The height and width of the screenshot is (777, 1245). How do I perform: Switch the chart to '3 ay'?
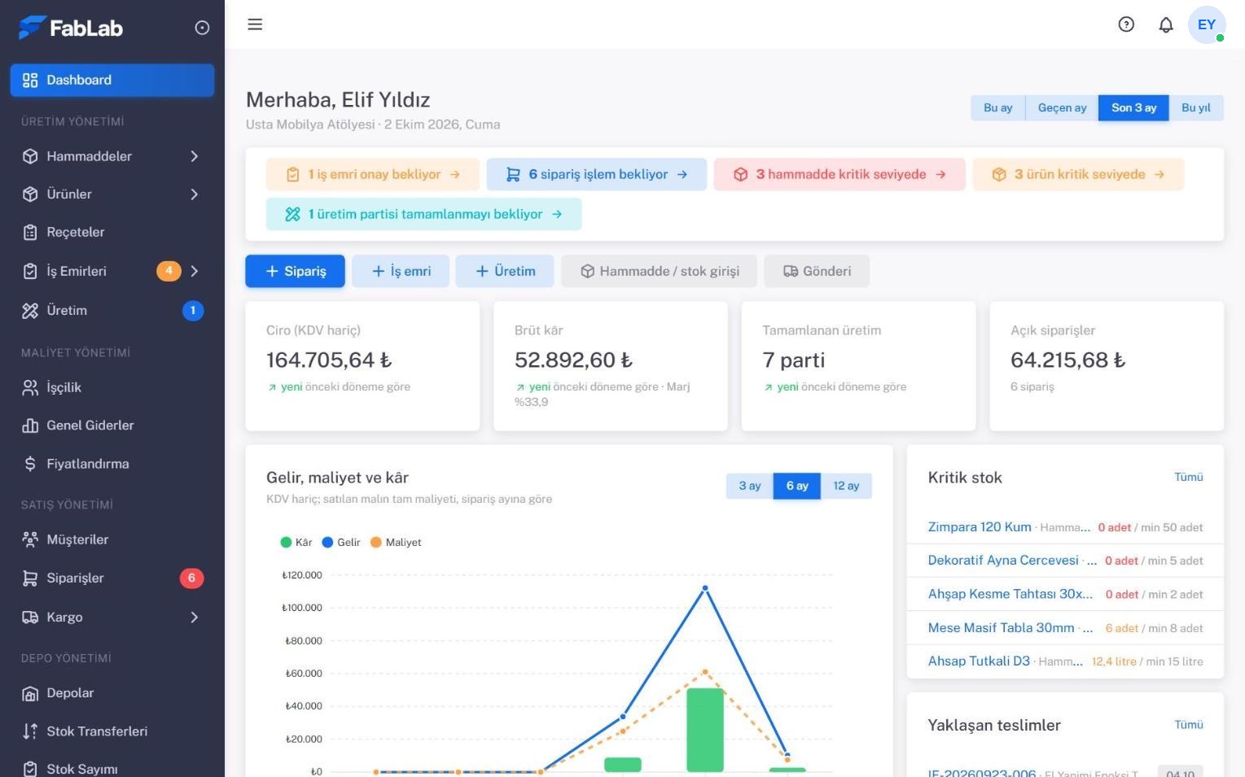(x=750, y=486)
